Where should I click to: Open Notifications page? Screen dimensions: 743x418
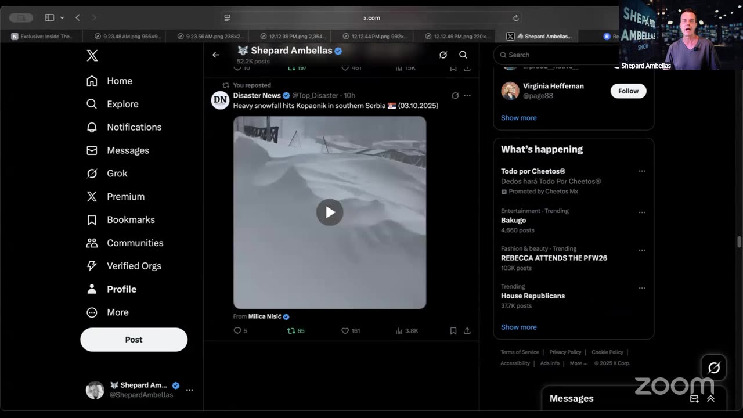[124, 127]
